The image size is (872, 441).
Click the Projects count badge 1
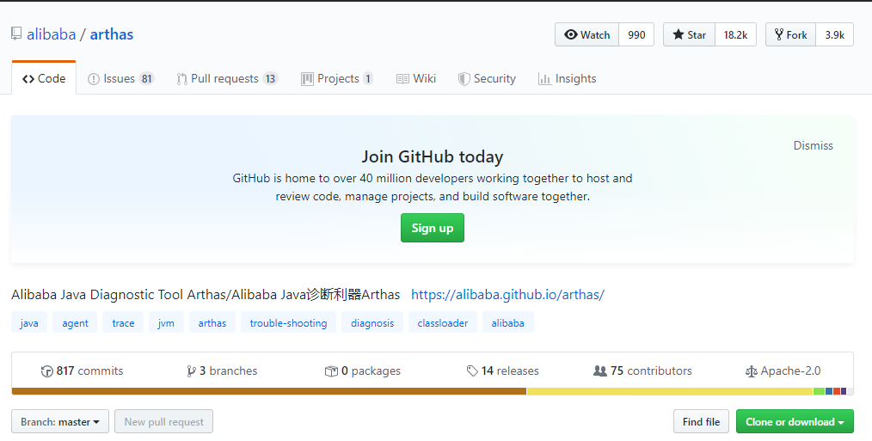(367, 78)
